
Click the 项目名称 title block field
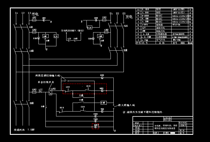tap(167, 120)
